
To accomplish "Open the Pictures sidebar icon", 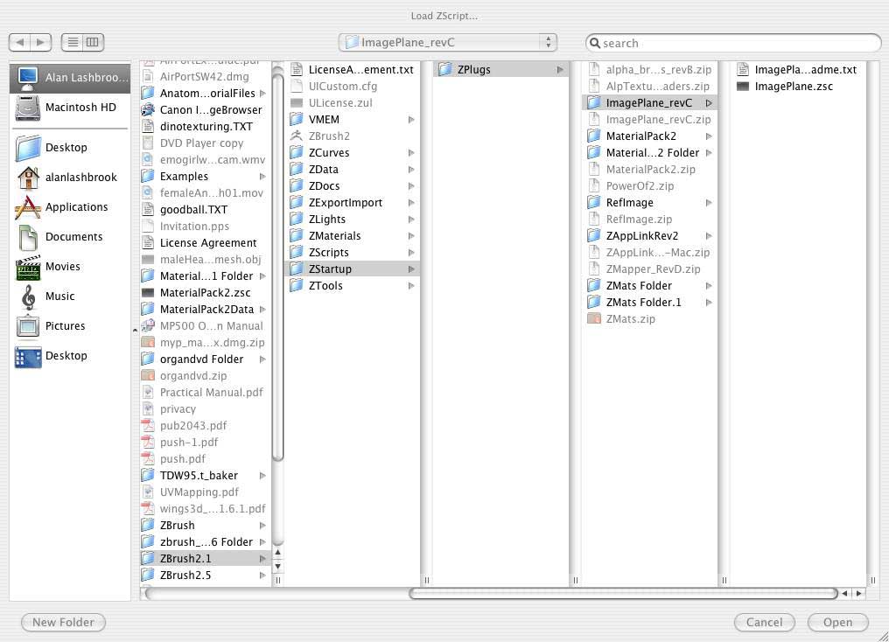I will click(x=28, y=326).
